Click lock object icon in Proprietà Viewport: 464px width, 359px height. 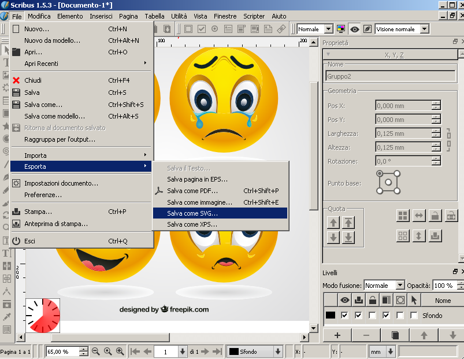click(x=435, y=216)
